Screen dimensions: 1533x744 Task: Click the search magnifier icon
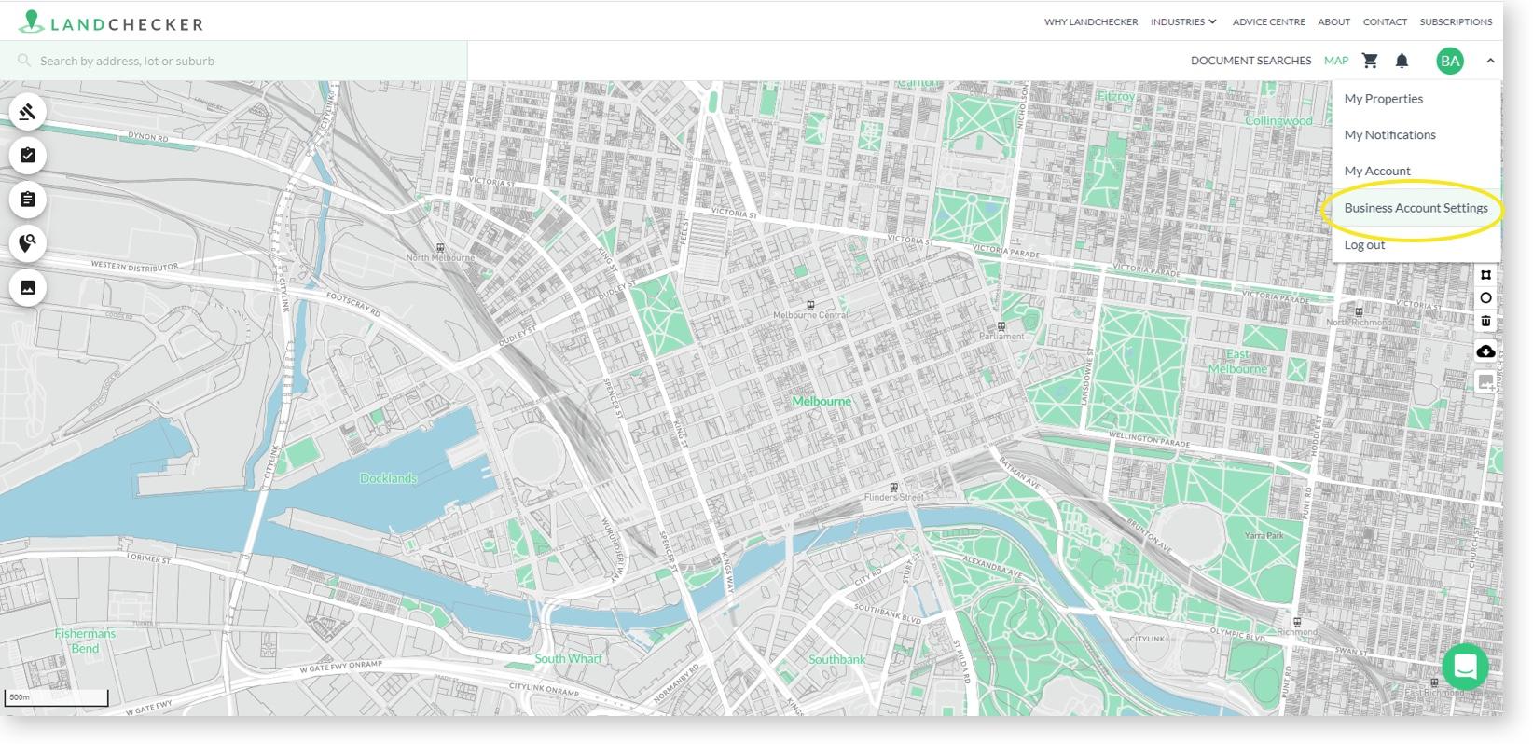tap(24, 61)
